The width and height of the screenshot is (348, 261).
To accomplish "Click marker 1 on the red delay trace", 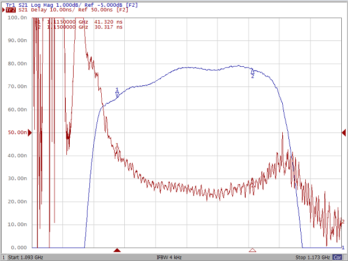I will point(117,147).
